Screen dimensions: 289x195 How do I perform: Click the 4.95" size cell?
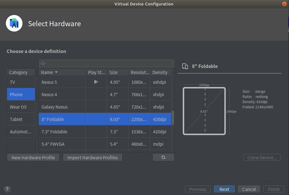click(x=118, y=82)
